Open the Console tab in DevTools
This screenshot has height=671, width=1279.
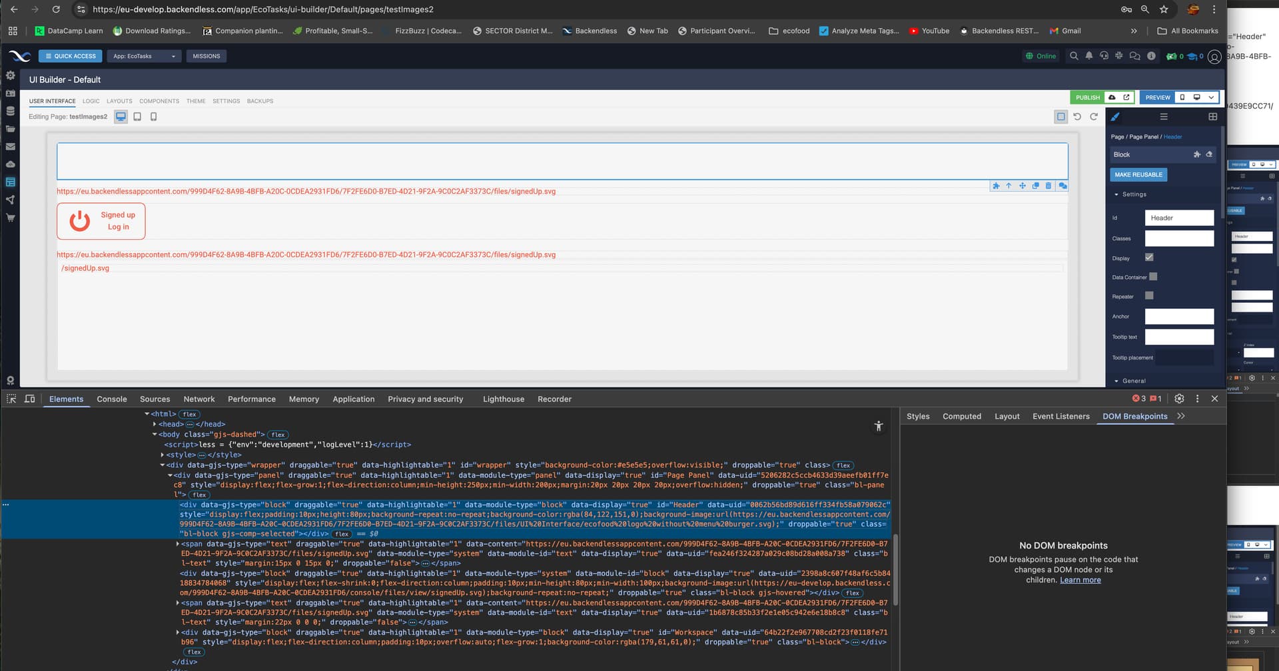coord(111,399)
